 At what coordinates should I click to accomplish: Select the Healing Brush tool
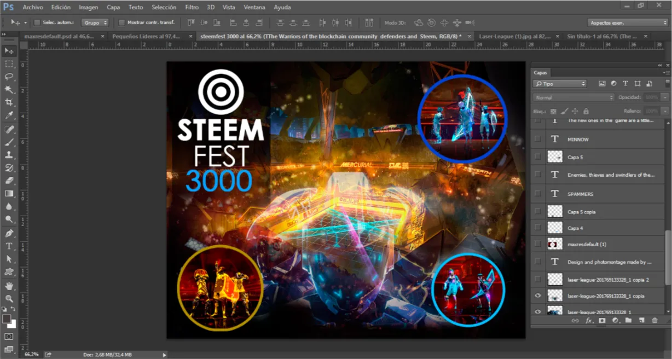coord(9,130)
